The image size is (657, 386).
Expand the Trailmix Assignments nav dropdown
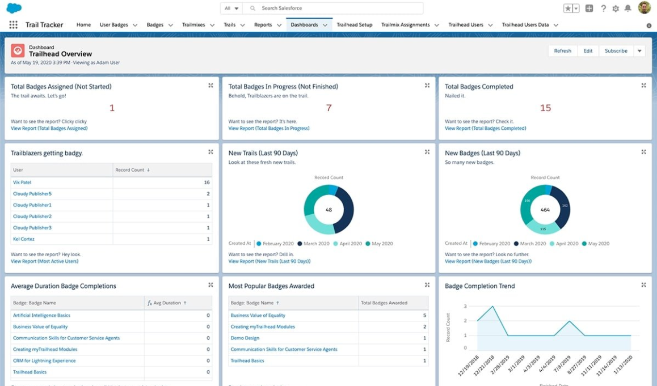click(437, 25)
